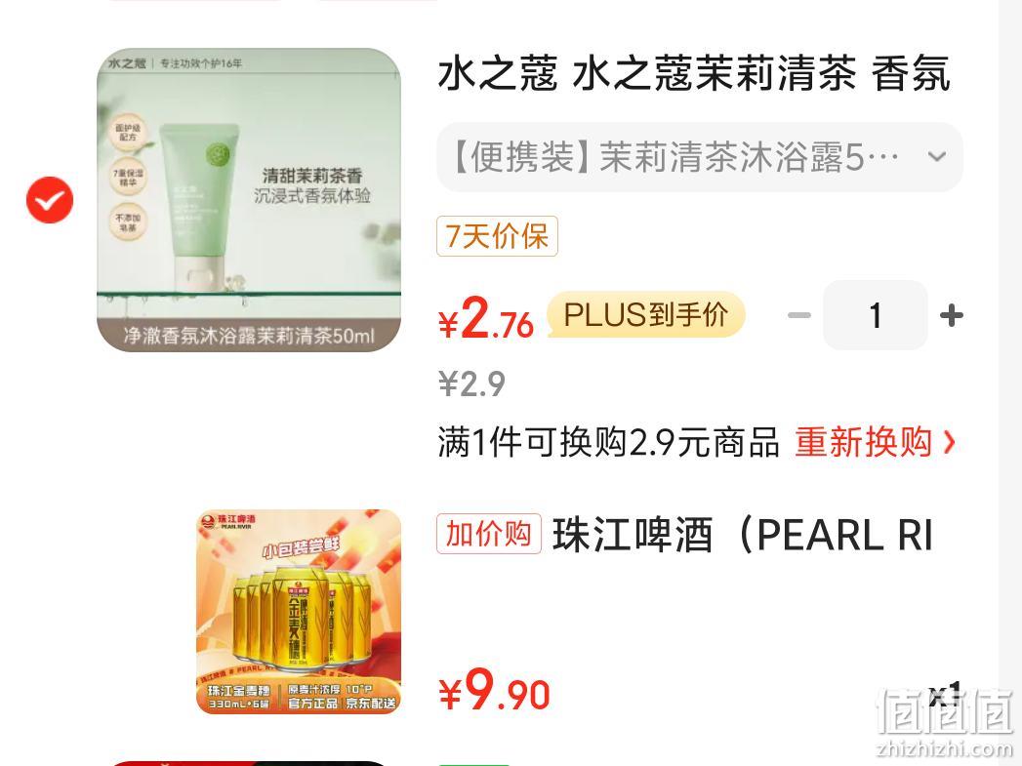Click the red arrow next to 重新换购
This screenshot has width=1022, height=766.
pyautogui.click(x=950, y=443)
